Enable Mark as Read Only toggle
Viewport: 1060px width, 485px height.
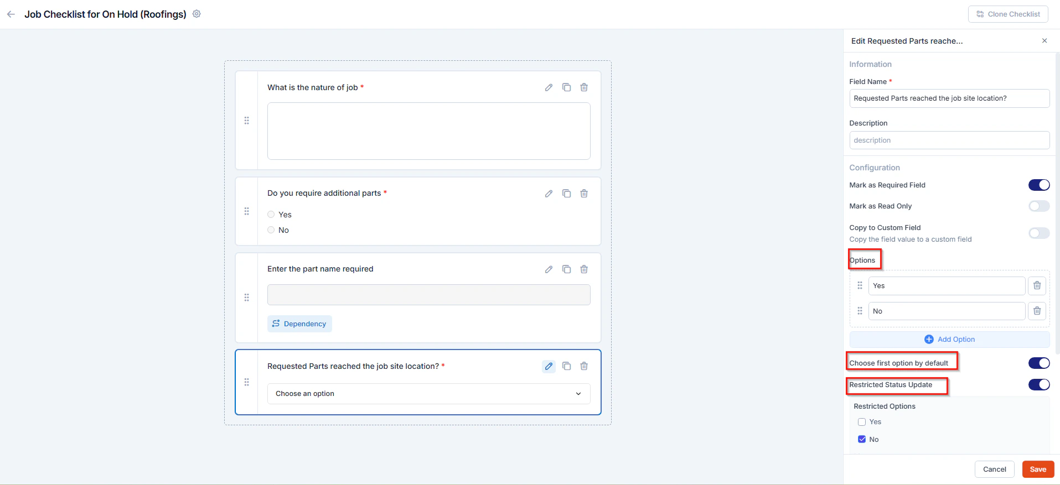(x=1039, y=206)
